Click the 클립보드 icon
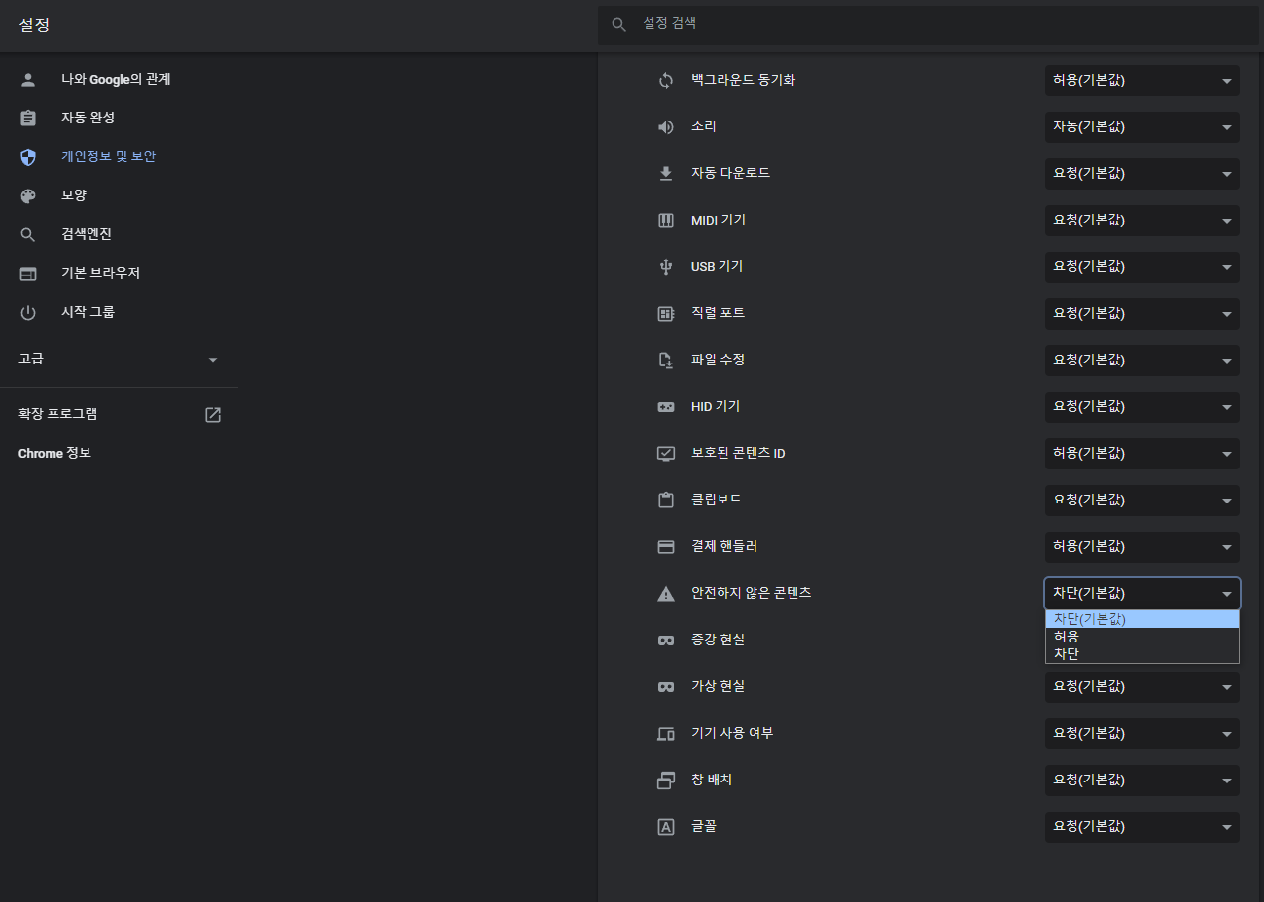The image size is (1264, 902). tap(666, 501)
